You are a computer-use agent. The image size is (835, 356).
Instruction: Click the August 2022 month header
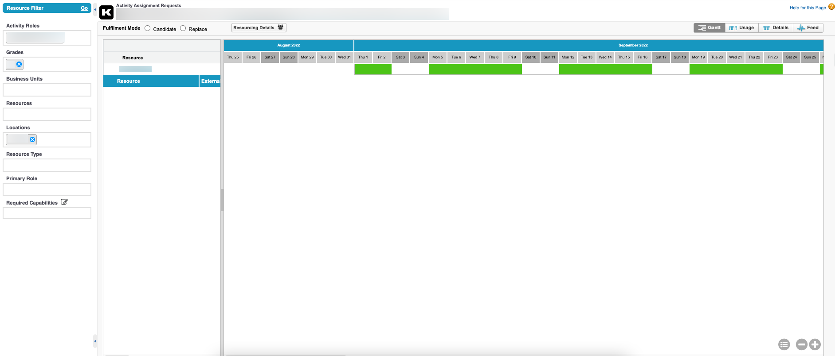click(289, 45)
